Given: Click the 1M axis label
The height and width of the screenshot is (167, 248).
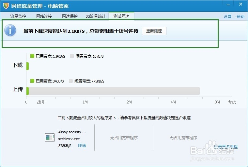Looking at the screenshot, I should point(85,102).
